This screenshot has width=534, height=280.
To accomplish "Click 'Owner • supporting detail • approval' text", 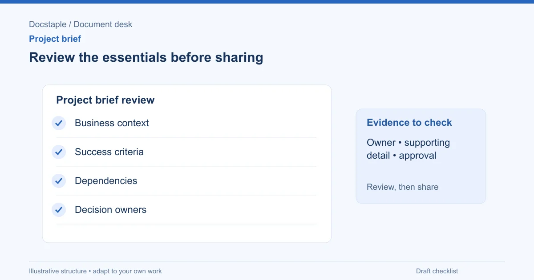I will [408, 149].
